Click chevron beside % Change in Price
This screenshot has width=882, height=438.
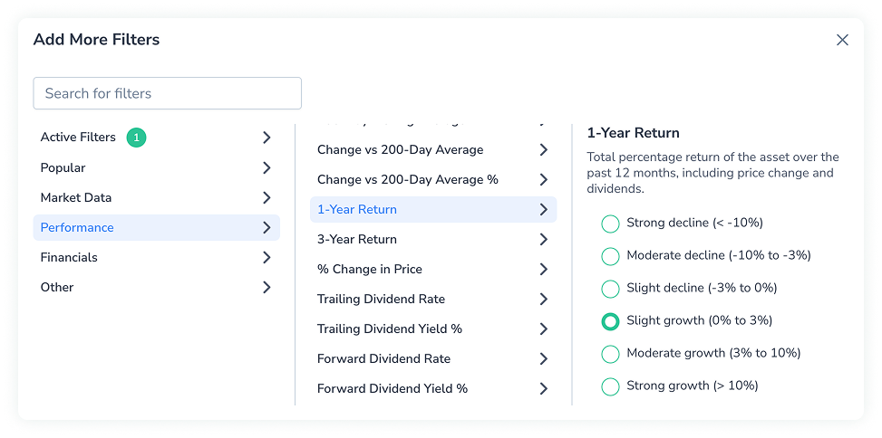543,269
